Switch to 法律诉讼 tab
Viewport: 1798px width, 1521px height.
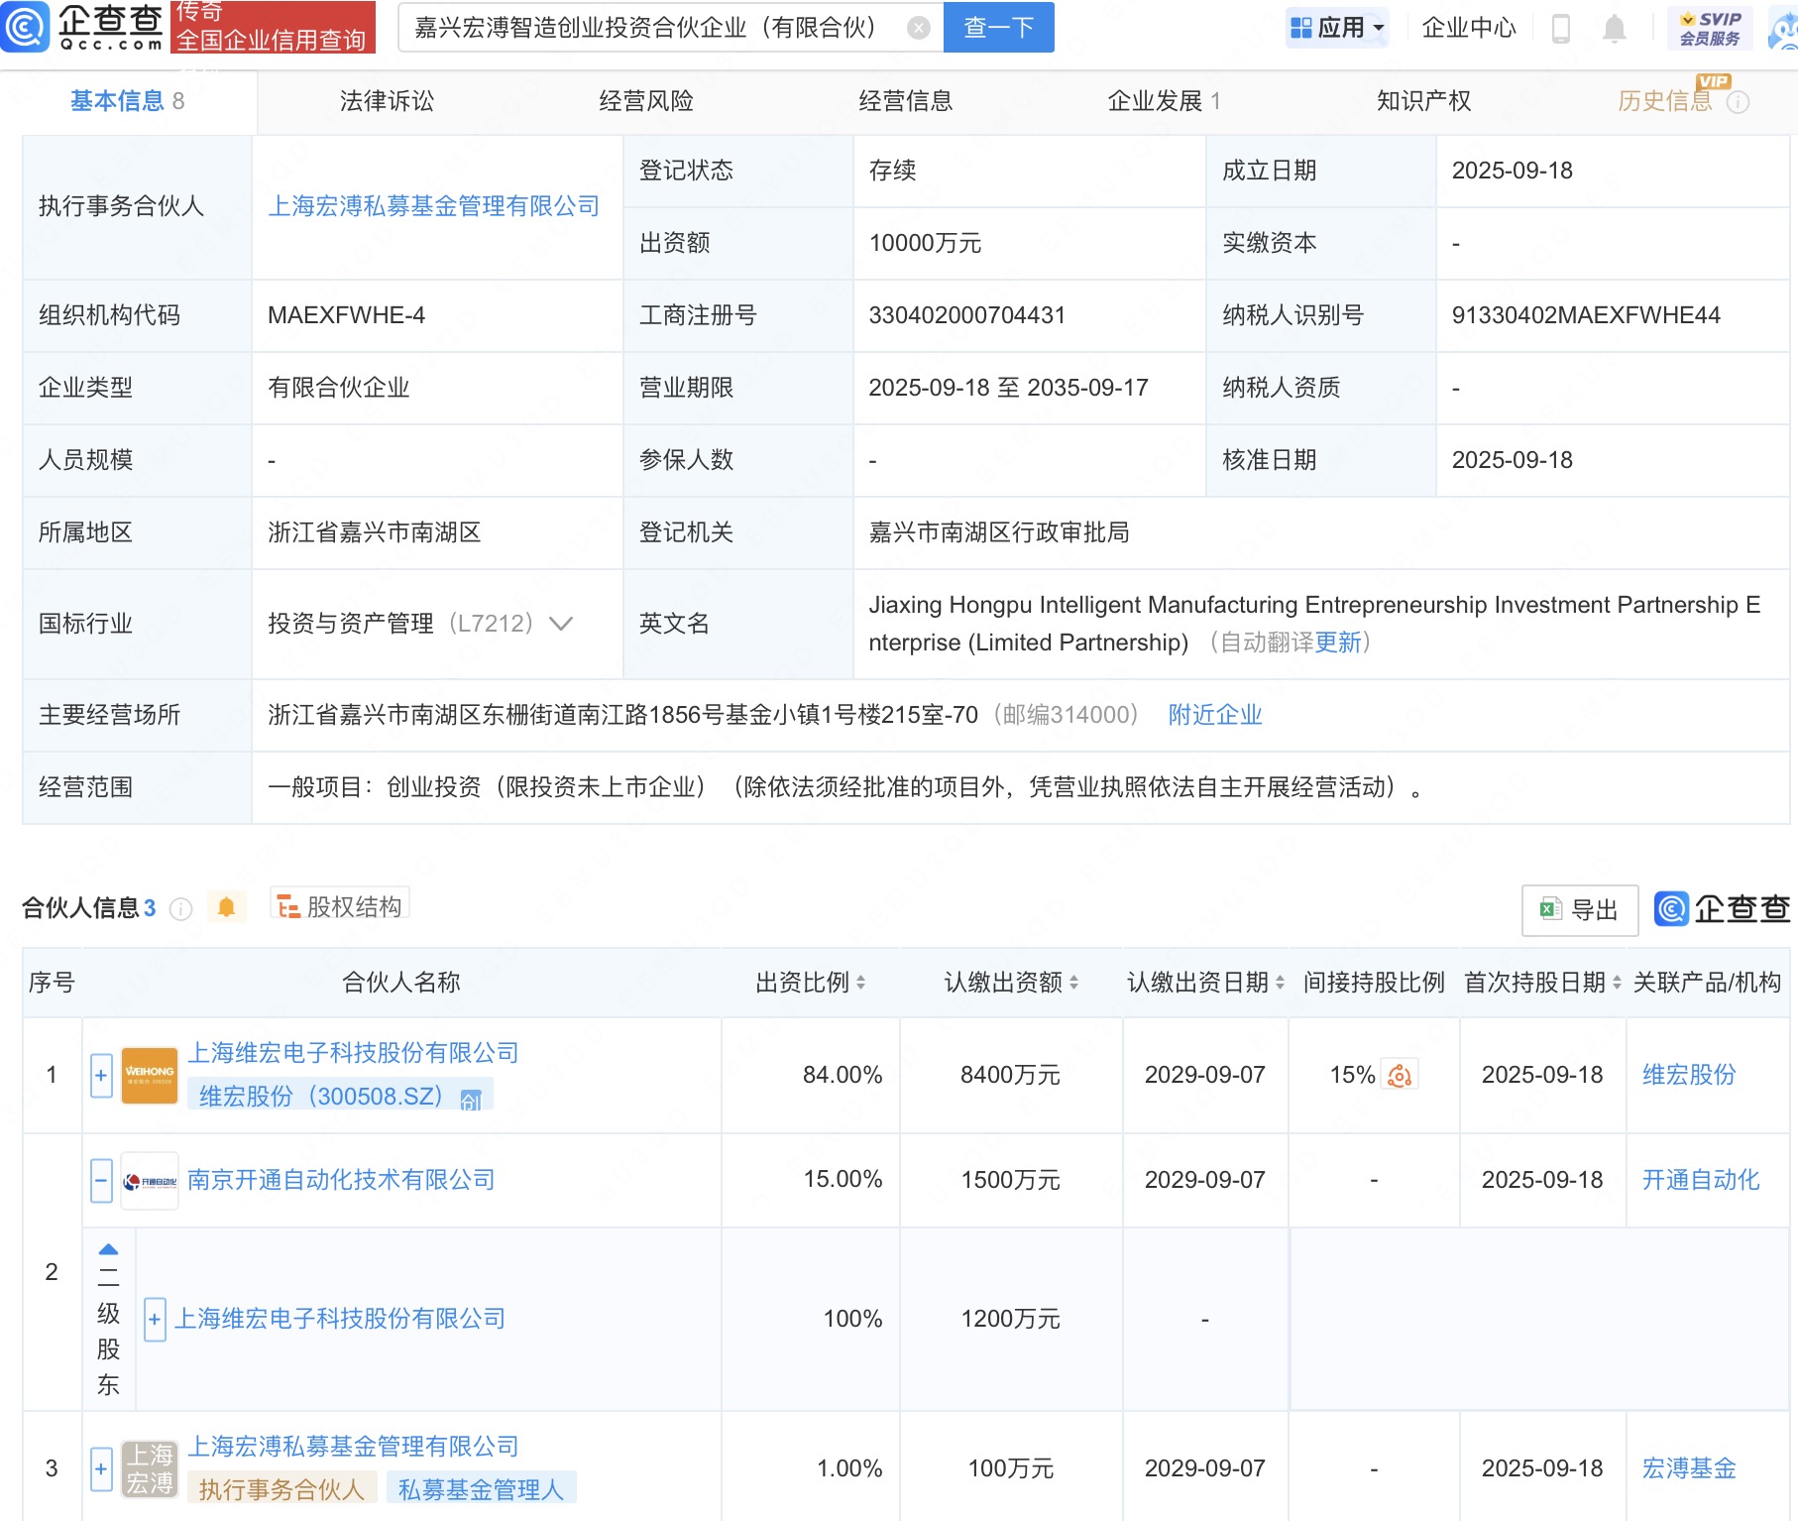(387, 101)
